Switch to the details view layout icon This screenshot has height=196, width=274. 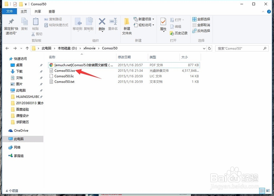pyautogui.click(x=262, y=191)
